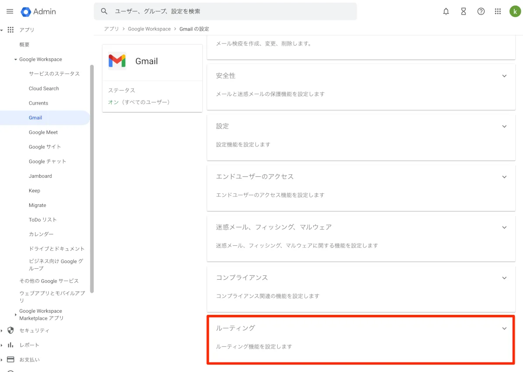The image size is (523, 372).
Task: Select カレンダー in the sidebar
Action: 41,234
